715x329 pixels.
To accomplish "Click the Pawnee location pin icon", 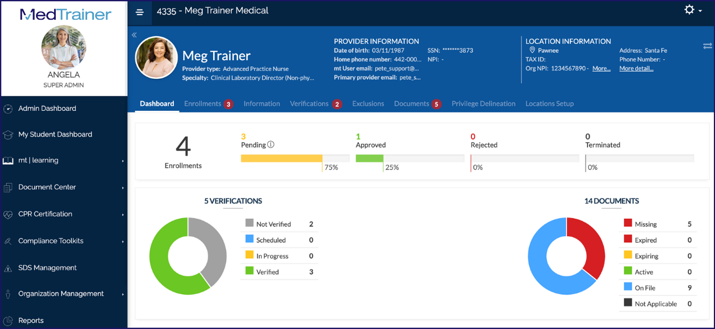I will coord(532,50).
